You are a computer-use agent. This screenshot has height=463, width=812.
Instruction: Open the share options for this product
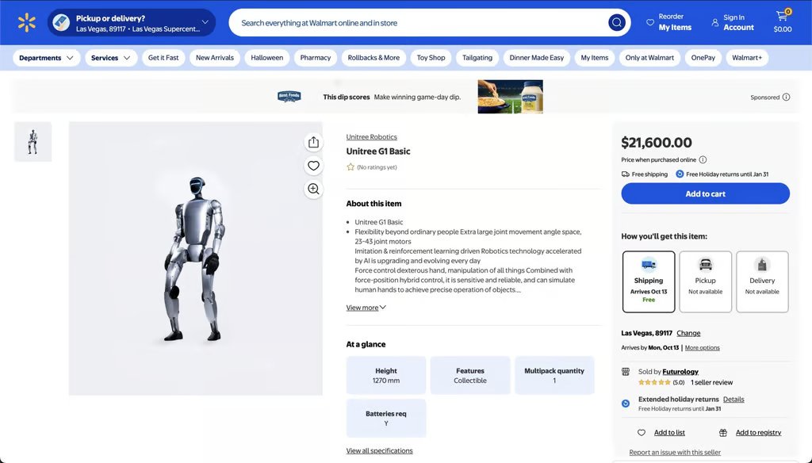[x=313, y=141]
